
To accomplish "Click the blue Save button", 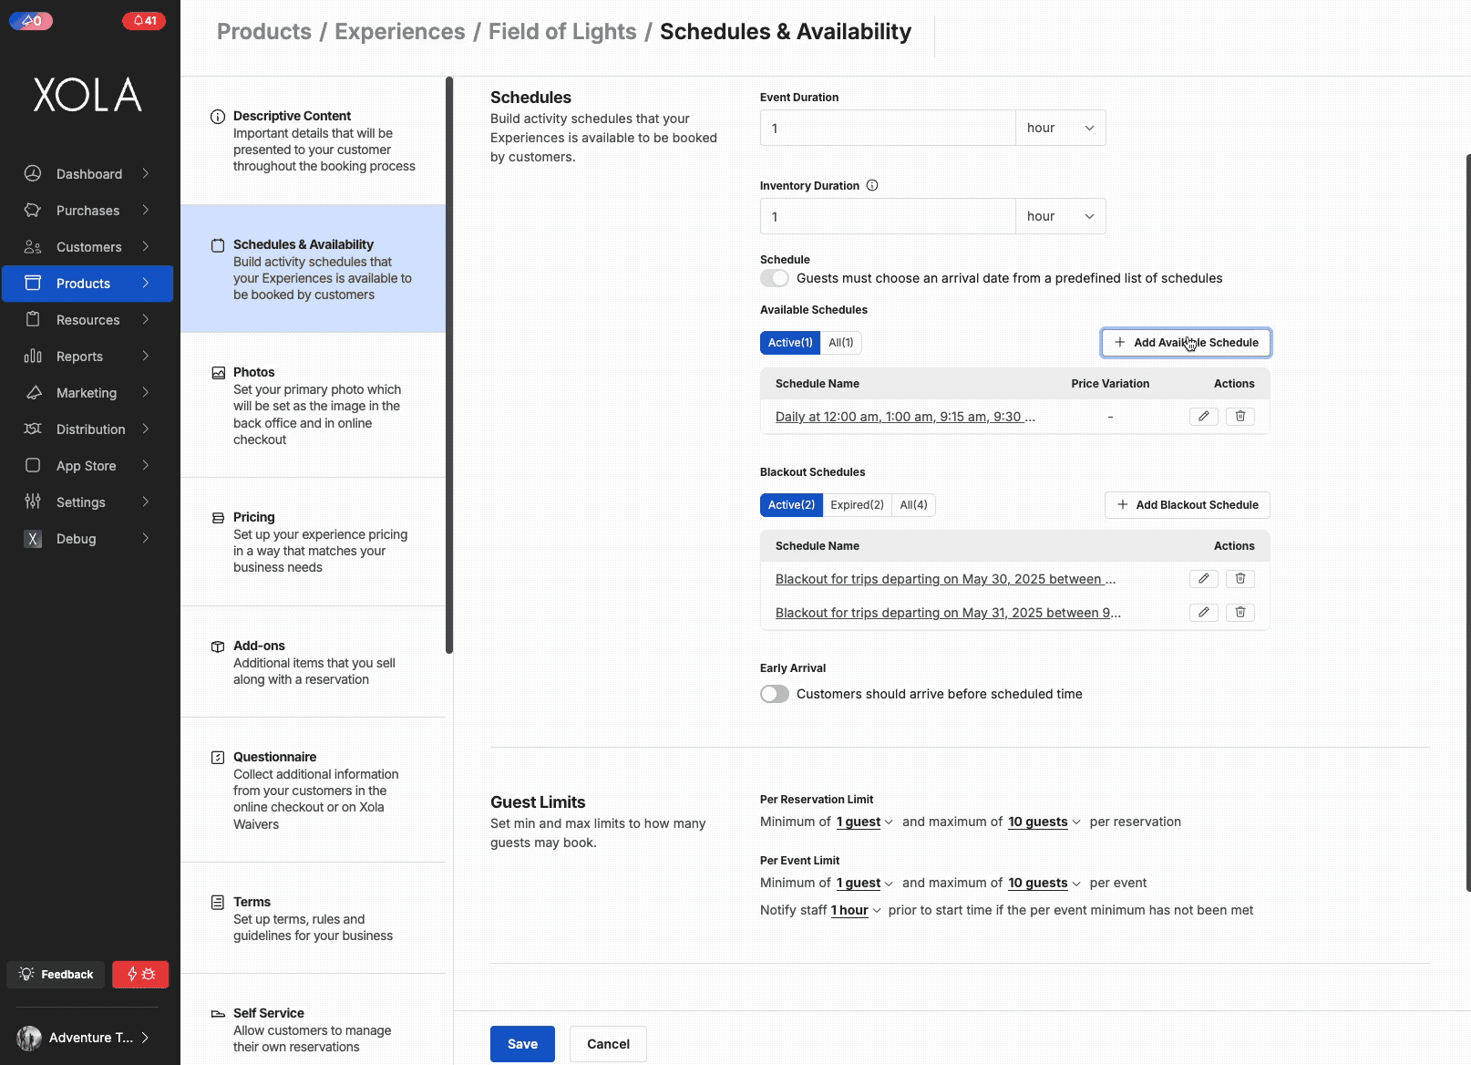I will tap(522, 1044).
